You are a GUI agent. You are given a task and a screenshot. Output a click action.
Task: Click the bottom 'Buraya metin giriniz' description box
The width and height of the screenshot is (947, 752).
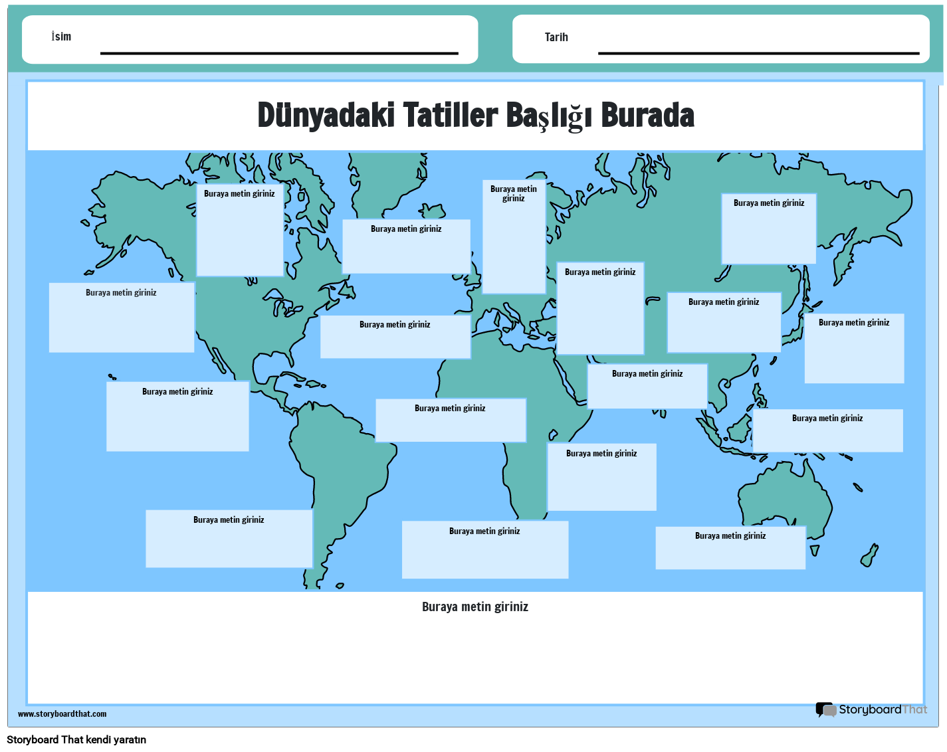point(475,648)
